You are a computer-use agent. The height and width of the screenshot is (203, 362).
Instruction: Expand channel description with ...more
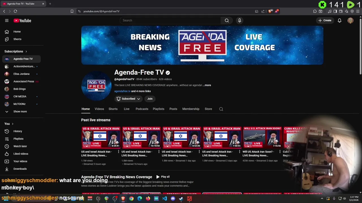(207, 85)
